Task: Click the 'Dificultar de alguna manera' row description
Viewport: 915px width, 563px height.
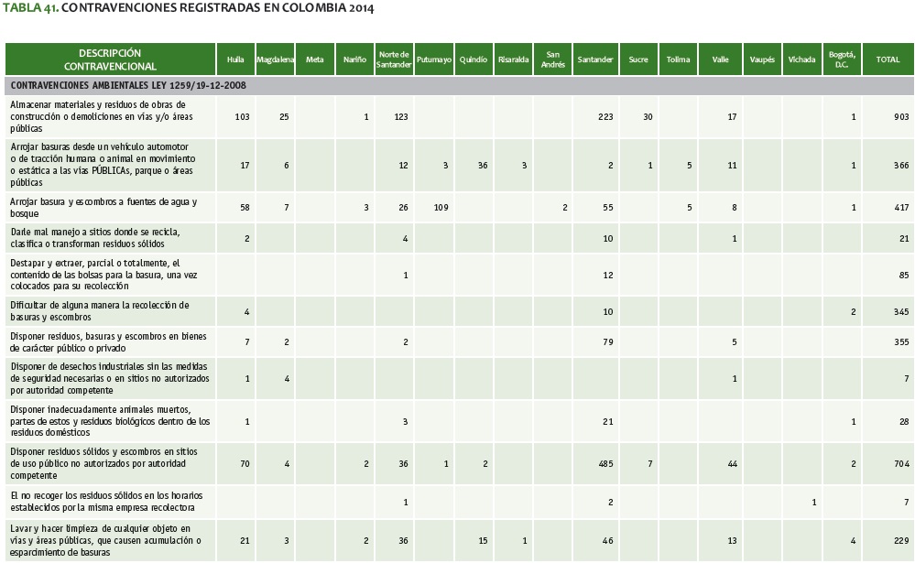Action: pyautogui.click(x=101, y=311)
